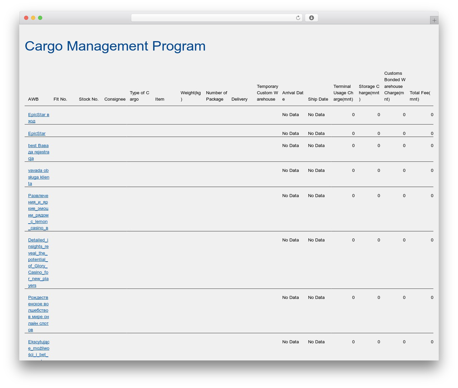Image resolution: width=458 pixels, height=388 pixels.
Task: Click Storage Charge value in best Вавада row
Action: pyautogui.click(x=379, y=146)
